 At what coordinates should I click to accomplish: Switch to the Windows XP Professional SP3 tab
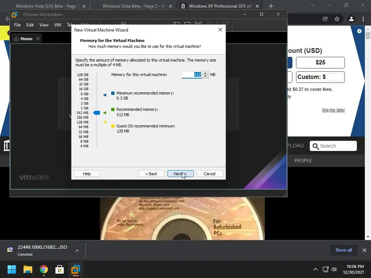220,6
